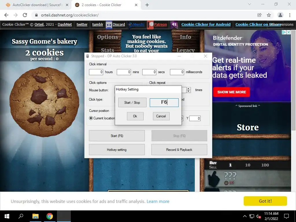Viewport: 296px width, 222px height.
Task: Open AdChoices info icon on ad
Action: pyautogui.click(x=284, y=32)
